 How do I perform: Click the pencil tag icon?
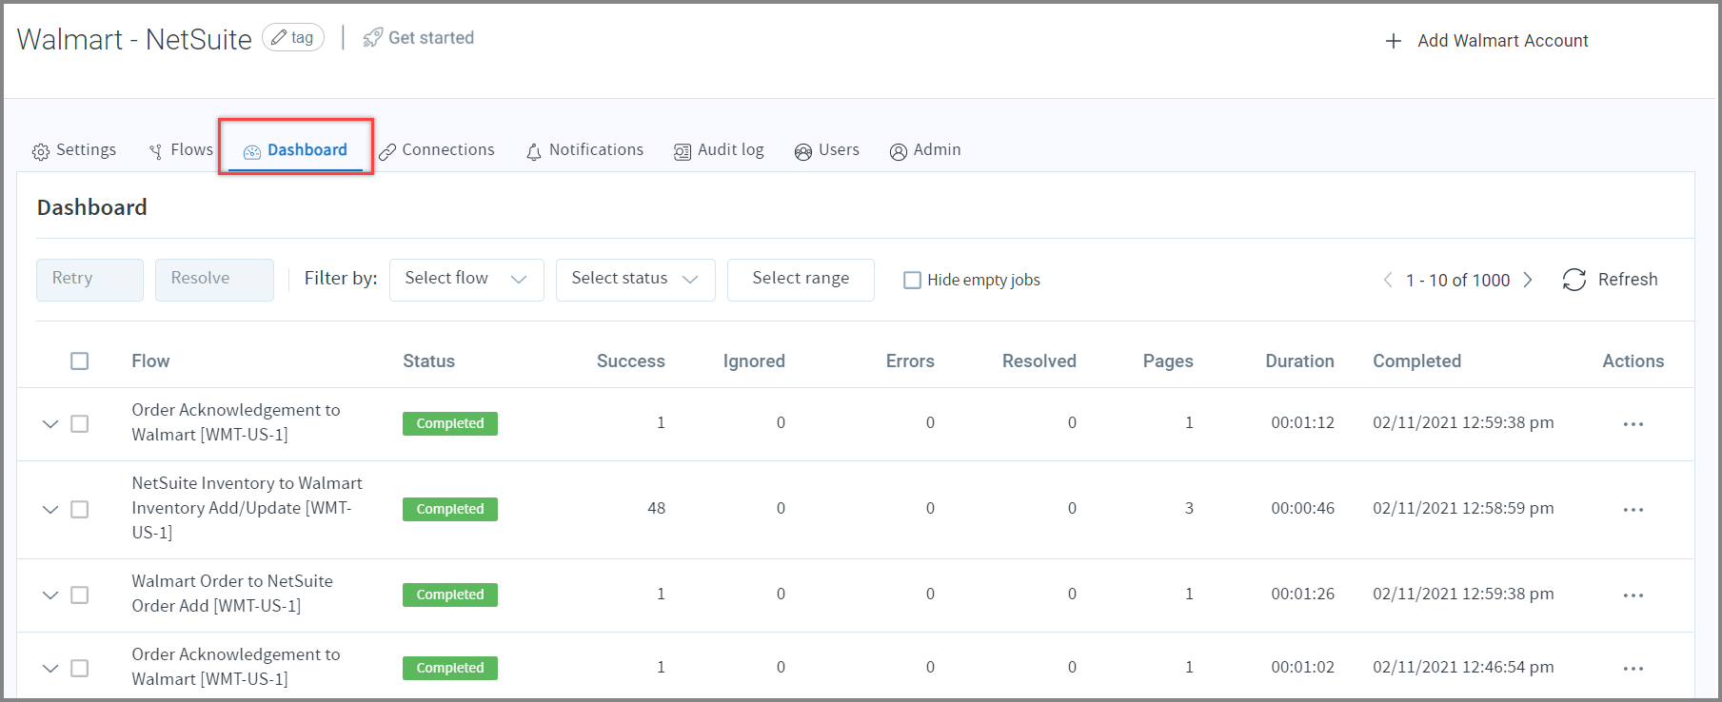(279, 37)
